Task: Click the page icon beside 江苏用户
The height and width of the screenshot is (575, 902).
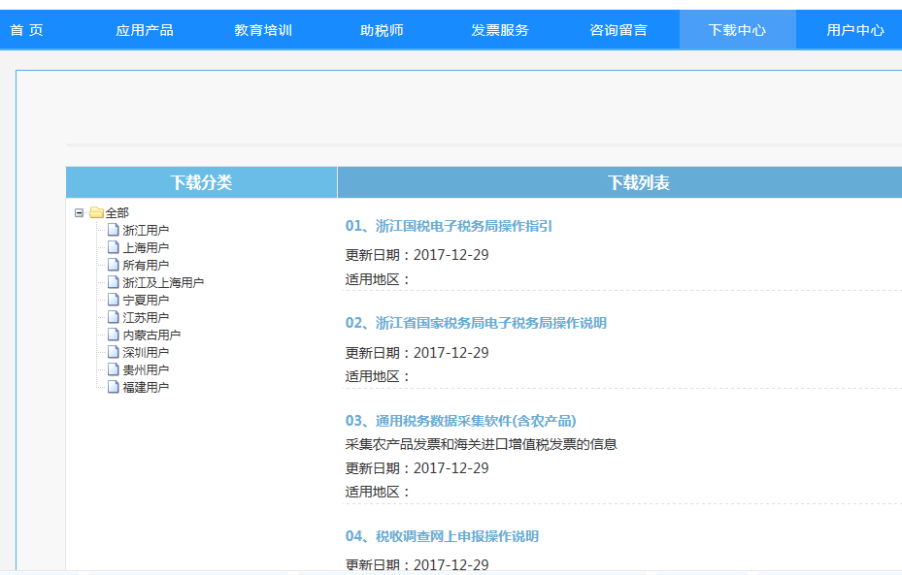Action: point(114,317)
